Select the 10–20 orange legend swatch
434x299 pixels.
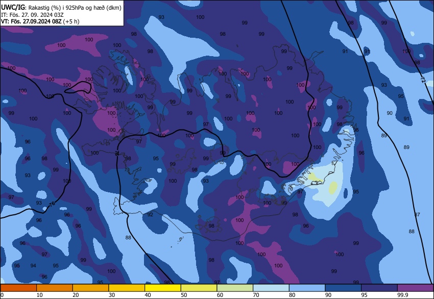(x=55, y=288)
